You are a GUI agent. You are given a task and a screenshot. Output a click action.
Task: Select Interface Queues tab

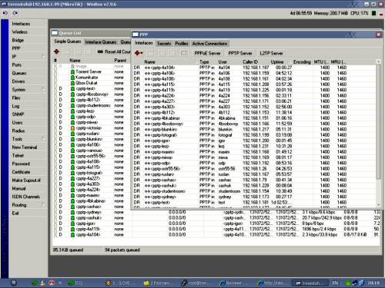click(101, 42)
